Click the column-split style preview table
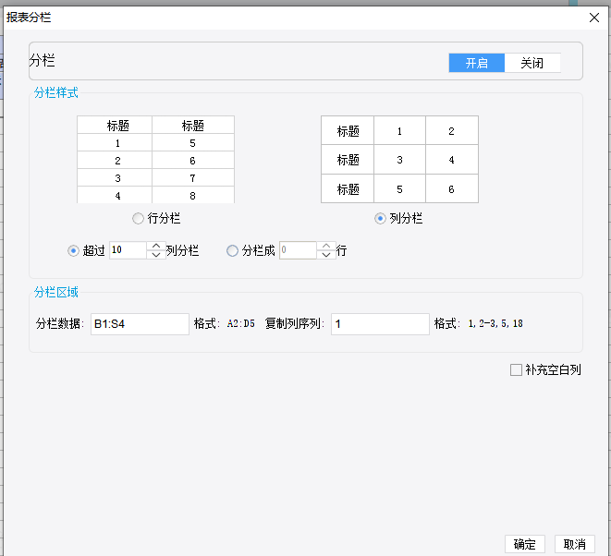 [x=399, y=159]
